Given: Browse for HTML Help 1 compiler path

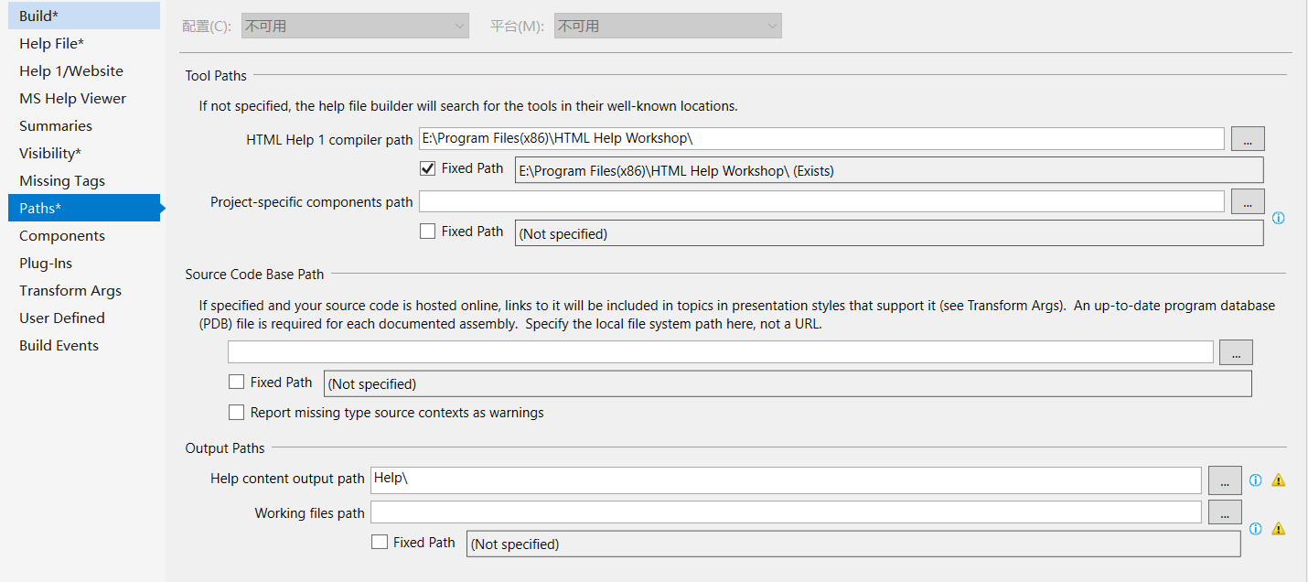Looking at the screenshot, I should pyautogui.click(x=1248, y=139).
